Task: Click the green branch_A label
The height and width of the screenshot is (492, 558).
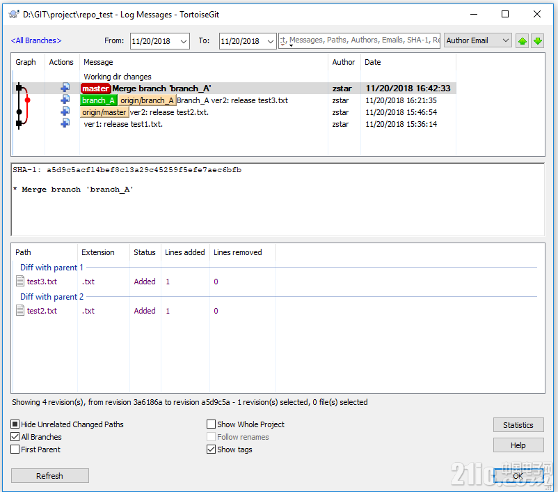Action: click(x=98, y=100)
